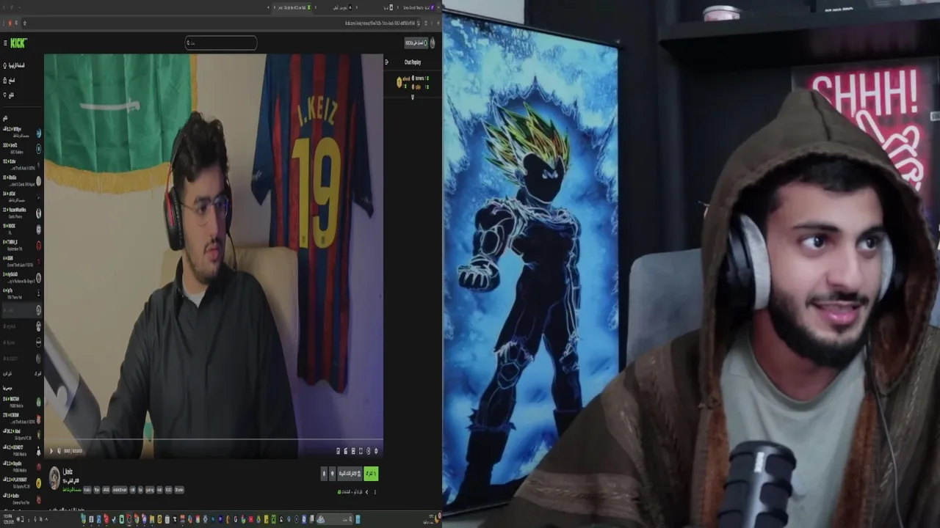This screenshot has width=940, height=528.
Task: Open the brolt2 channel in sidebar
Action: [21, 148]
